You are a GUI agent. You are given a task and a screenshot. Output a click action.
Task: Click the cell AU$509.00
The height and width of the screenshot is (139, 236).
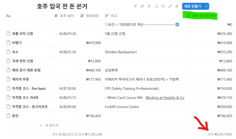65,107
